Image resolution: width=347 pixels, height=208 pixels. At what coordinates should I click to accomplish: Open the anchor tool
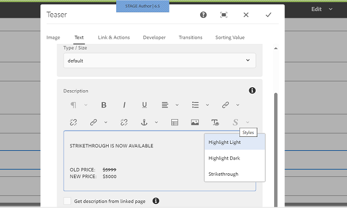(x=144, y=122)
